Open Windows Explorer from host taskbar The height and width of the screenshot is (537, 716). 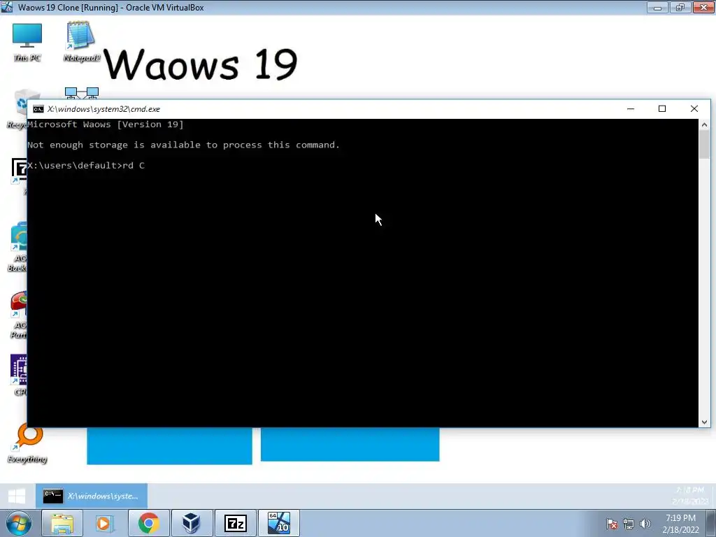[62, 523]
